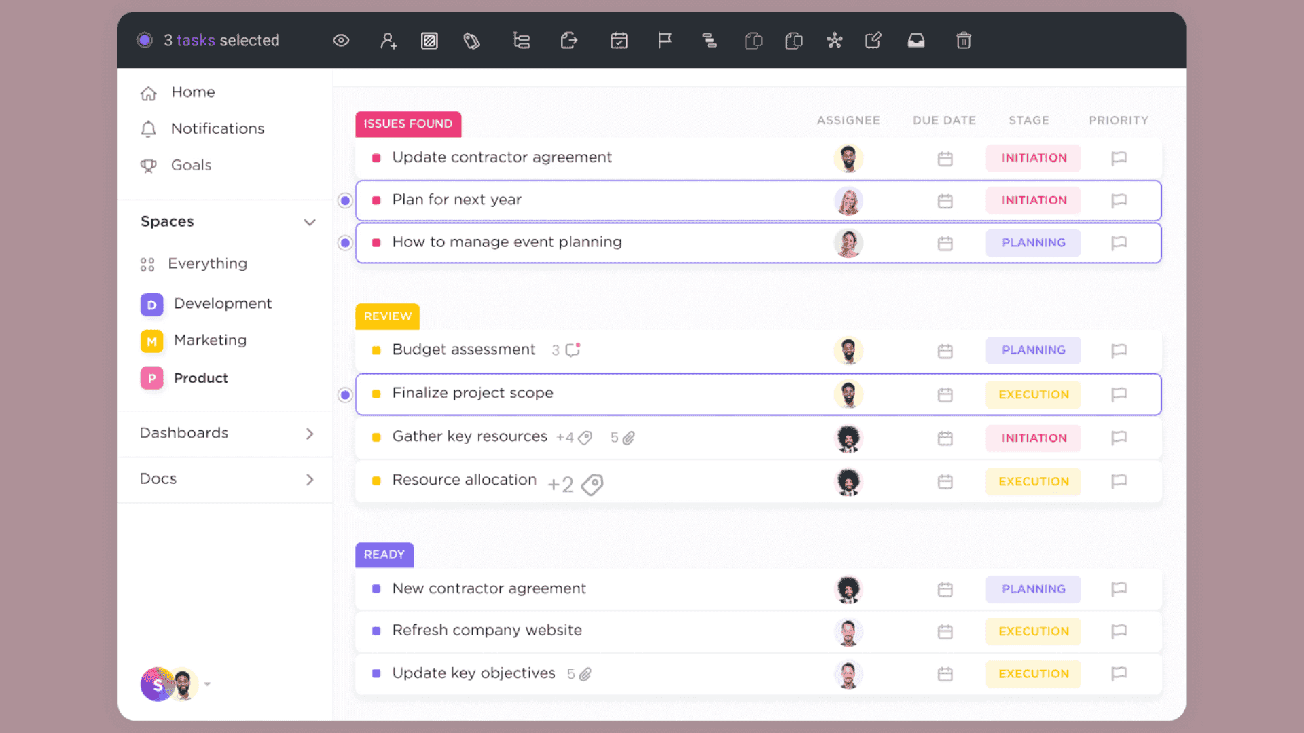The height and width of the screenshot is (733, 1304).
Task: Click the second copy icon beside merge icon
Action: pos(793,41)
